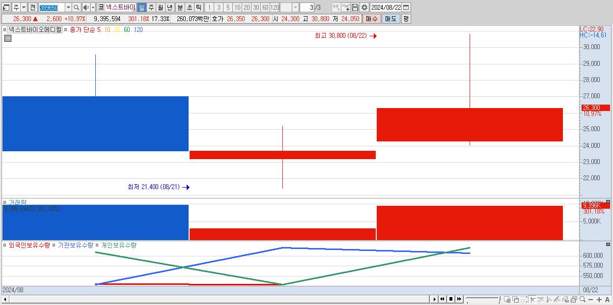Click the play forward arrow in bottom bar
This screenshot has height=305, width=613.
[x=435, y=299]
